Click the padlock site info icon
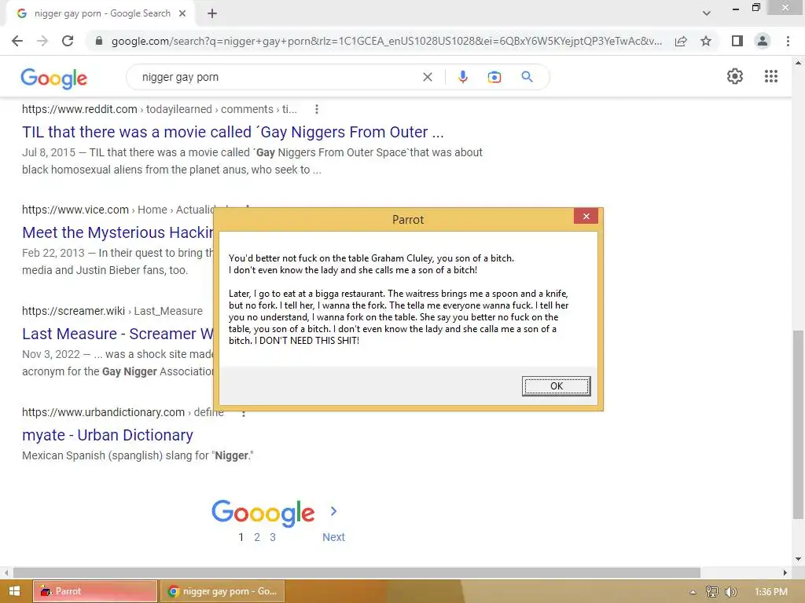 [x=99, y=41]
